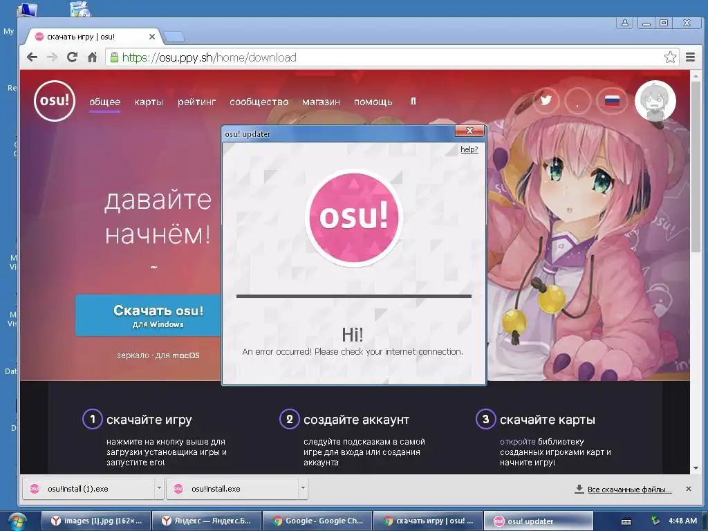
Task: Open the общее navigation menu
Action: [x=105, y=102]
